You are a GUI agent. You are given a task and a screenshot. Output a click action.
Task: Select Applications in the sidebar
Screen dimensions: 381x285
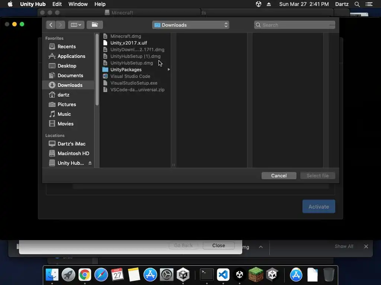(68, 56)
